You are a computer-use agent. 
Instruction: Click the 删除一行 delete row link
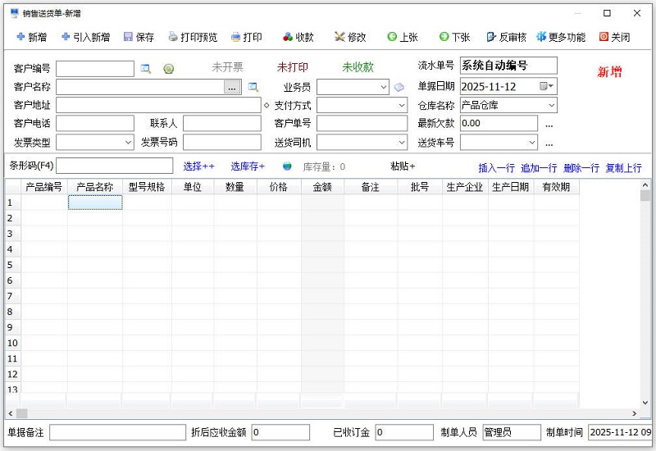pyautogui.click(x=581, y=168)
